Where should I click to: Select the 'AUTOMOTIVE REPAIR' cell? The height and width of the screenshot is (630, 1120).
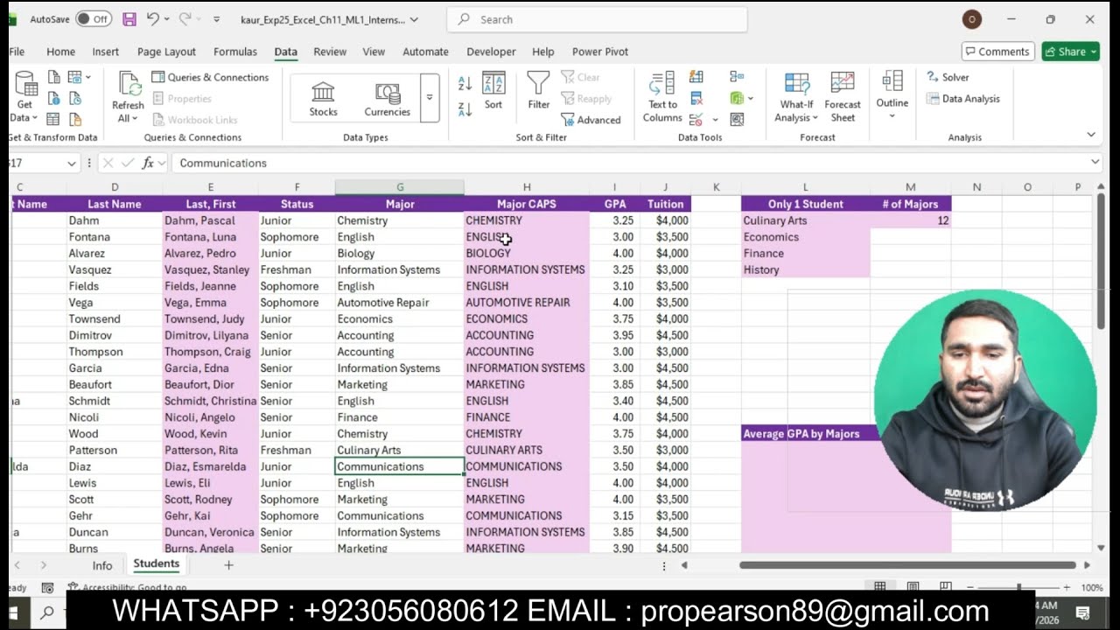tap(526, 303)
